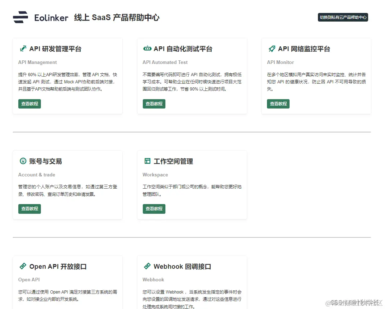Click the Workspace subtitle

click(x=155, y=175)
